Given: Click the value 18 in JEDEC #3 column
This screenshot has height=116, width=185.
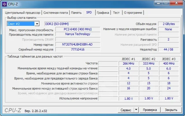Looking at the screenshot, I should click(x=169, y=83).
